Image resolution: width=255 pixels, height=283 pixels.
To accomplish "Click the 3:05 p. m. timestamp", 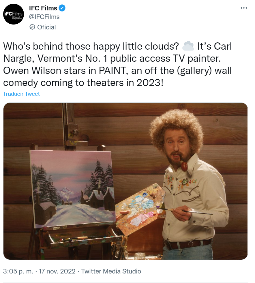I will pyautogui.click(x=18, y=271).
